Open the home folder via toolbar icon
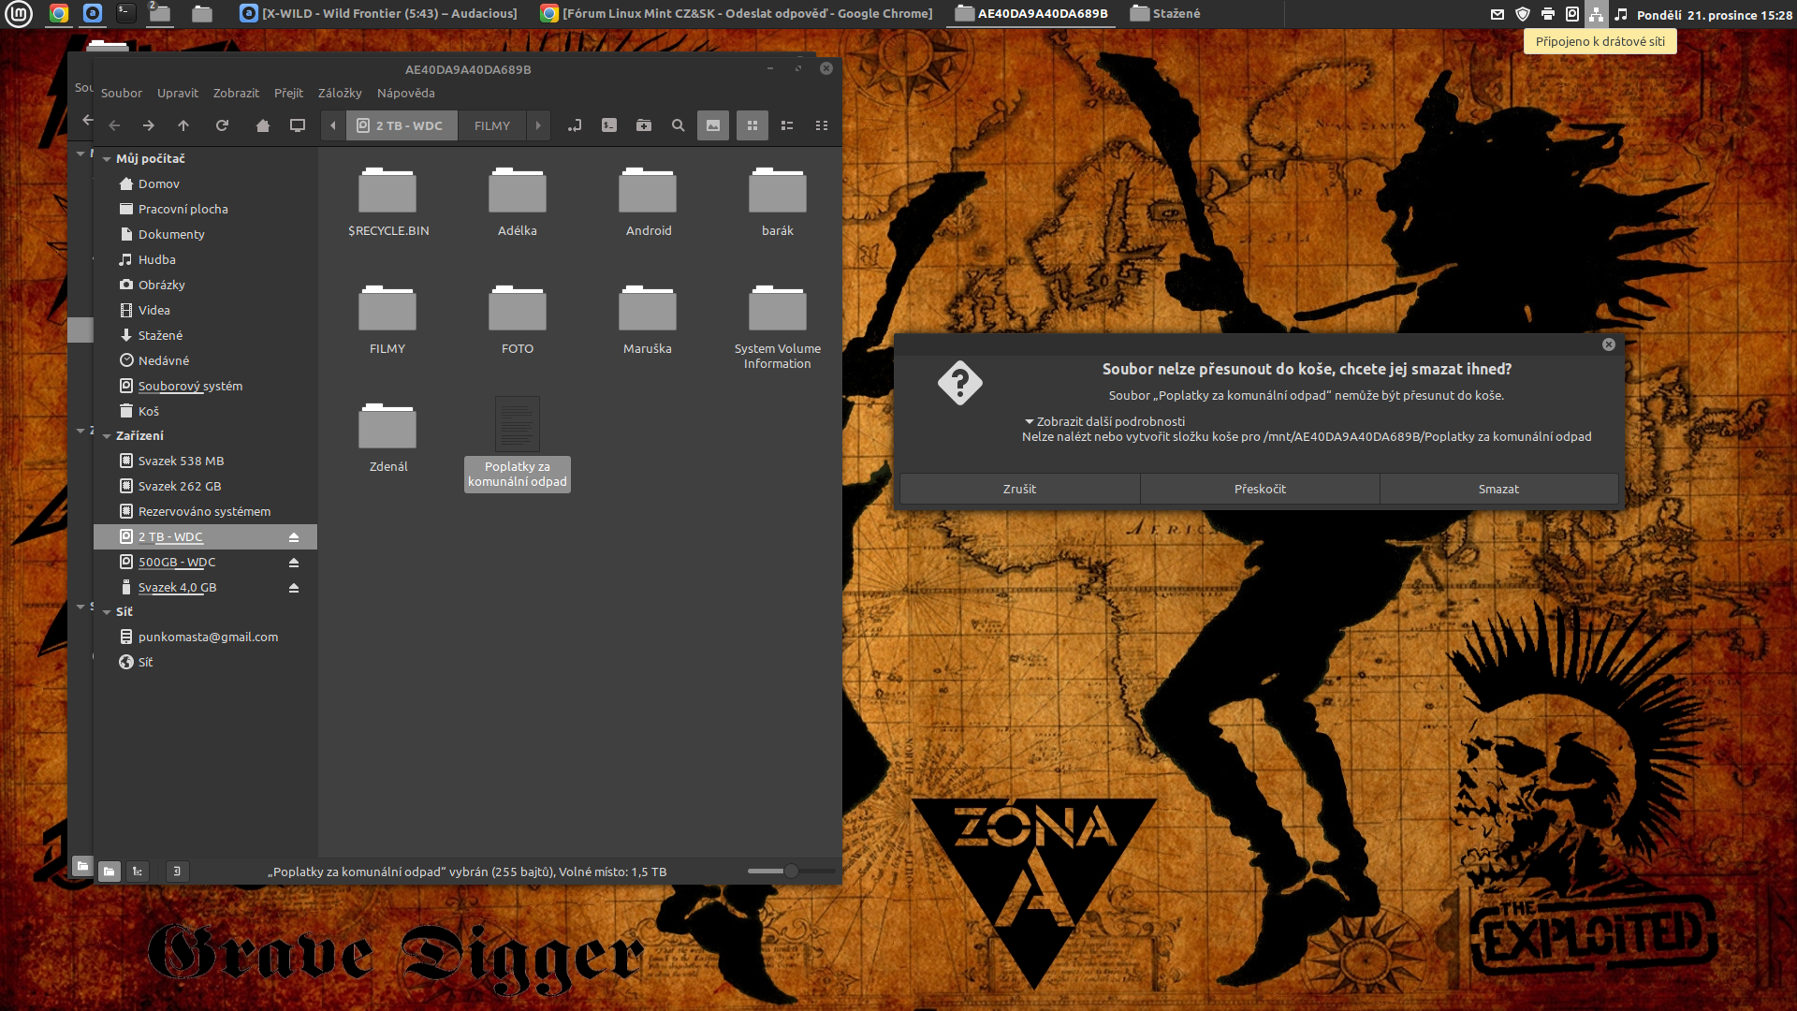The height and width of the screenshot is (1011, 1797). point(263,125)
